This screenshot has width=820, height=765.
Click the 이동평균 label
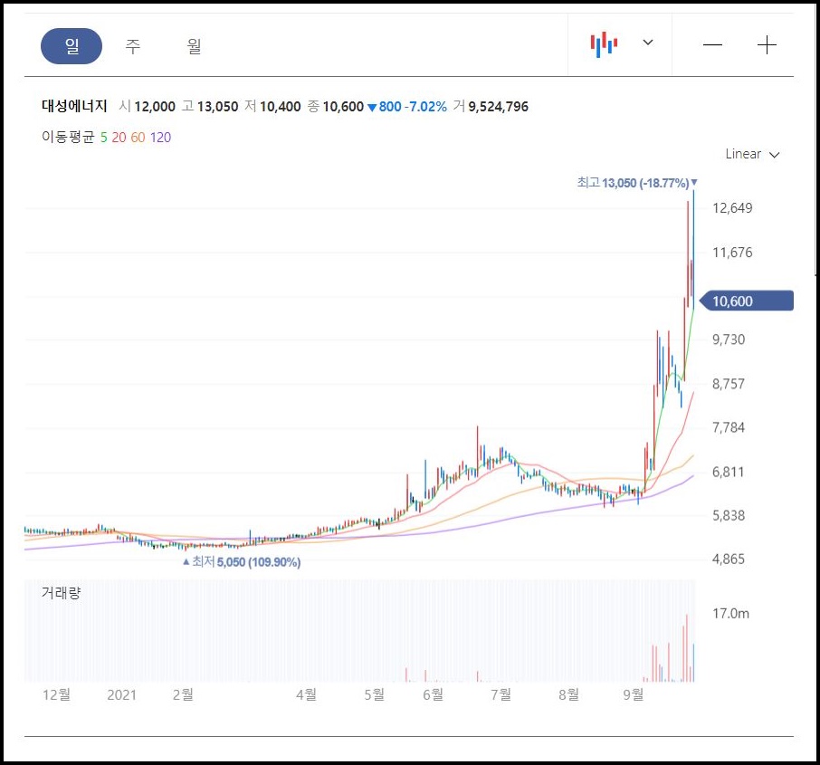point(68,137)
